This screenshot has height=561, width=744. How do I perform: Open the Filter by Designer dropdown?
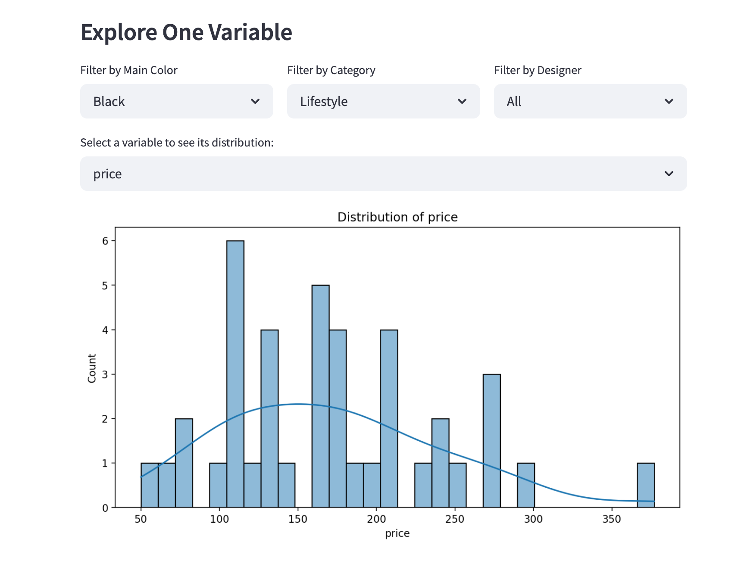[x=590, y=101]
